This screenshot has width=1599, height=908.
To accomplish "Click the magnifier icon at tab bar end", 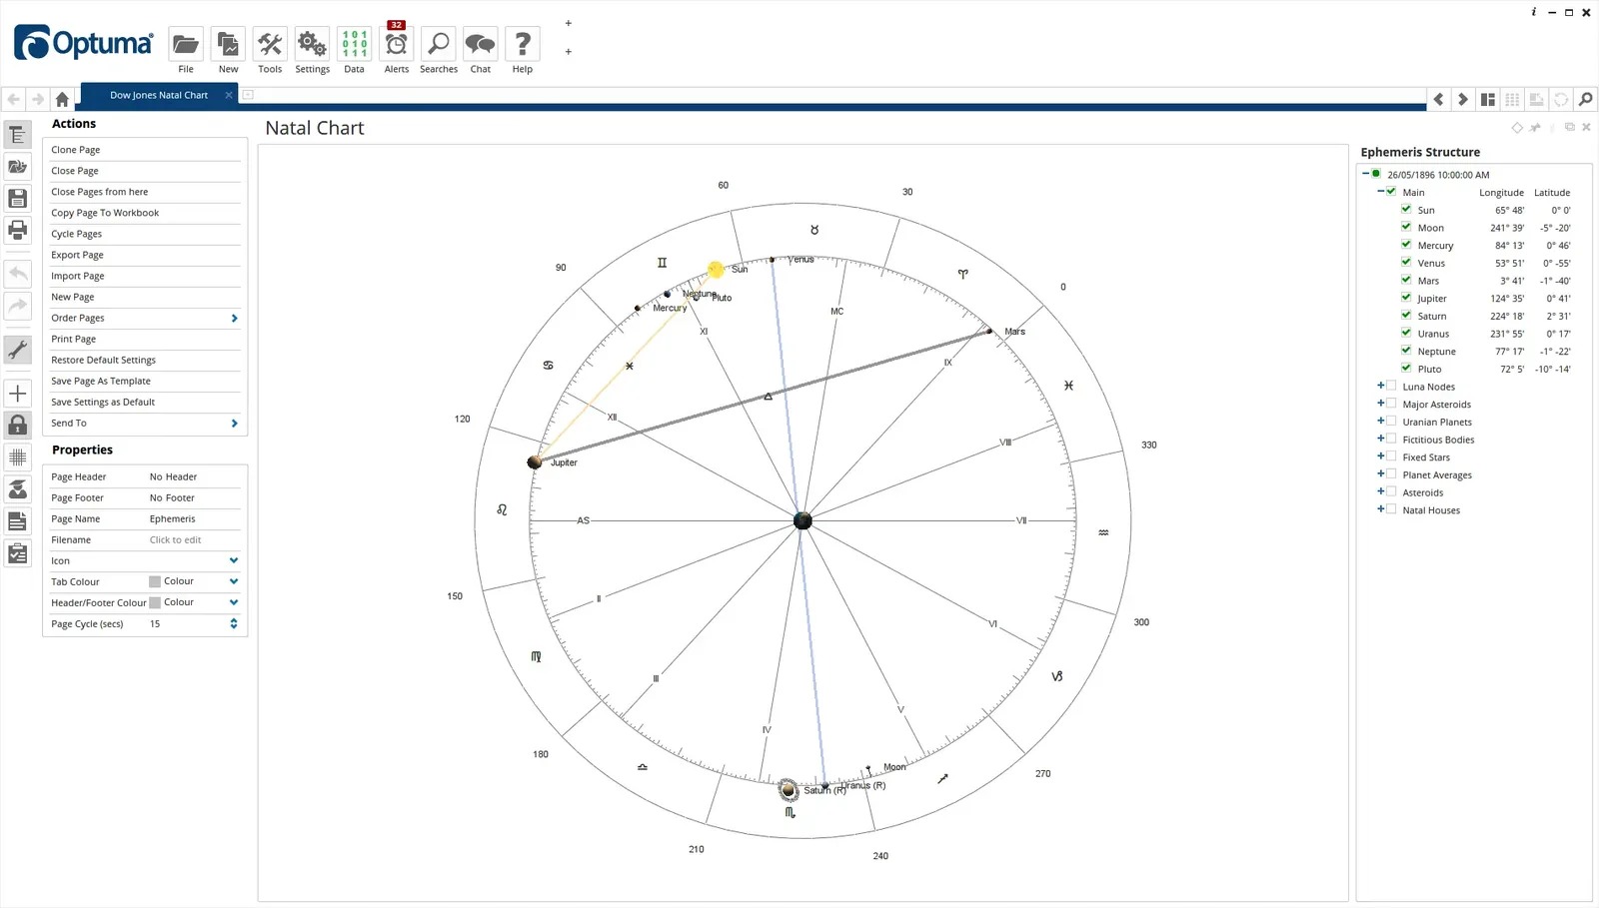I will click(x=1585, y=99).
